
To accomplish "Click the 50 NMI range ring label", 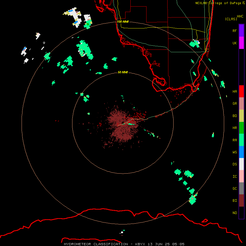I will pyautogui.click(x=123, y=72).
